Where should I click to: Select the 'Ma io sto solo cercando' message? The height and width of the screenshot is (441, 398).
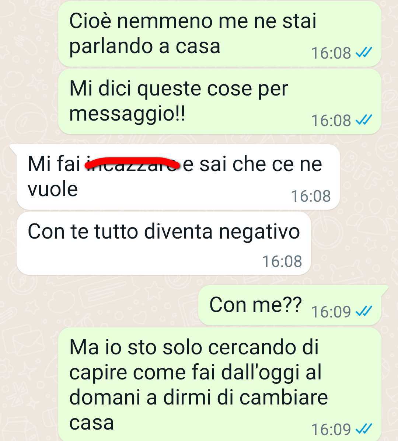(x=220, y=384)
